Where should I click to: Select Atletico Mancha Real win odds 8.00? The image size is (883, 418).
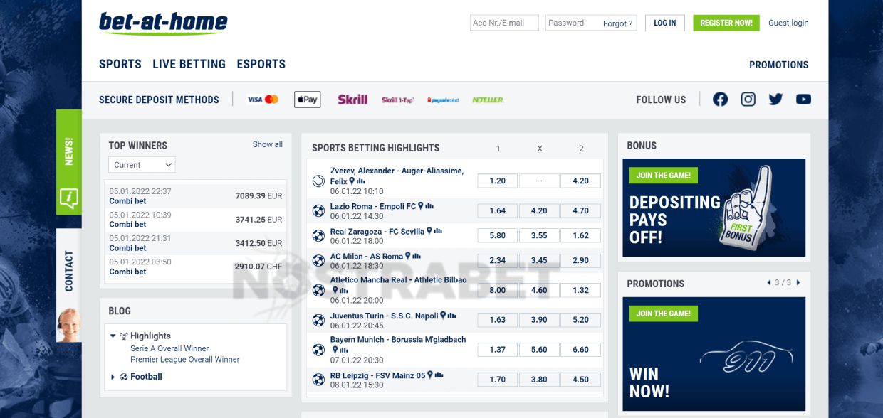point(498,291)
